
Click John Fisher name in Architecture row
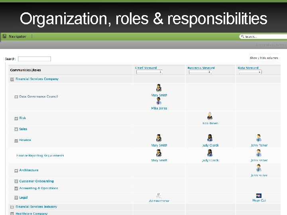(x=259, y=175)
